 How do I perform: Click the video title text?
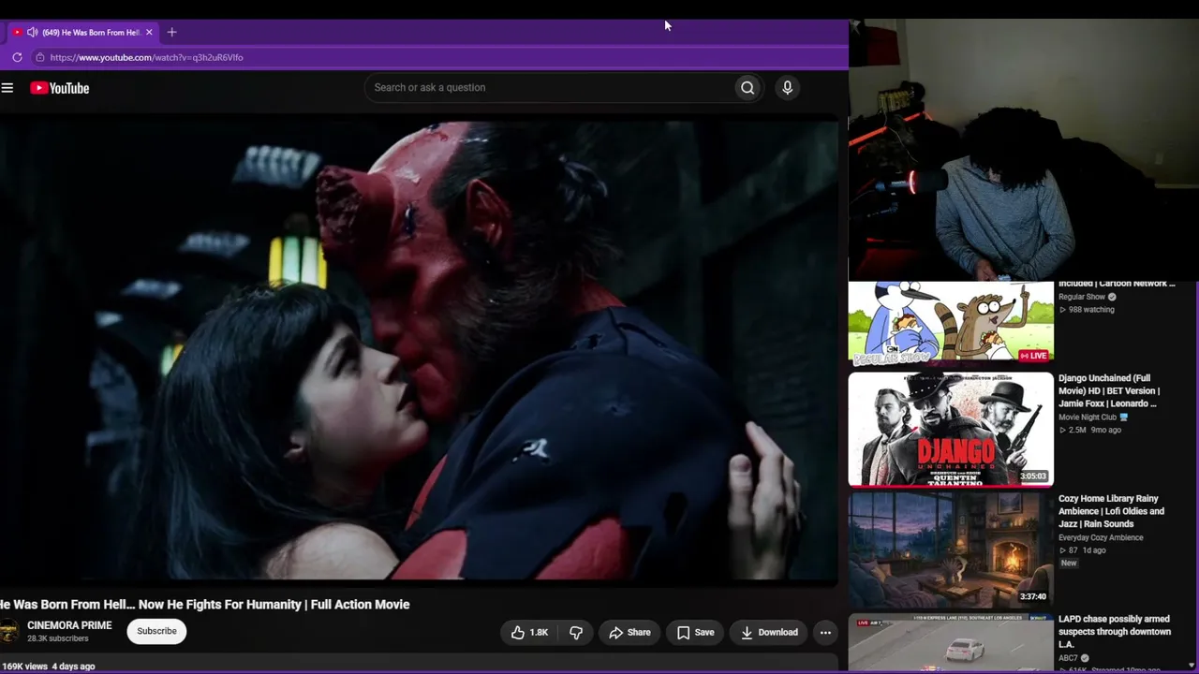pos(205,605)
